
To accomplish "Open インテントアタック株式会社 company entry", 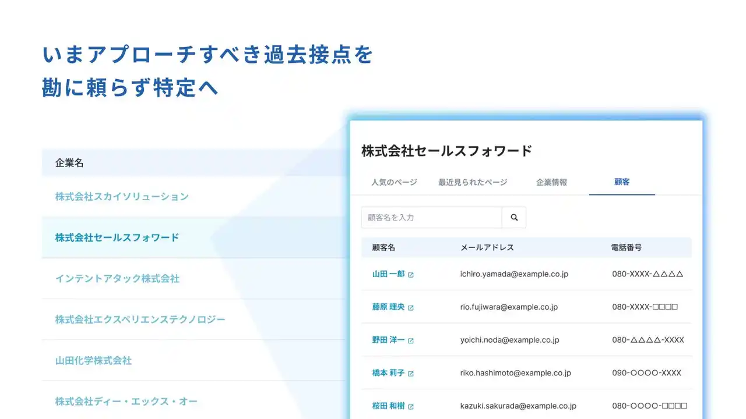I will pyautogui.click(x=117, y=279).
